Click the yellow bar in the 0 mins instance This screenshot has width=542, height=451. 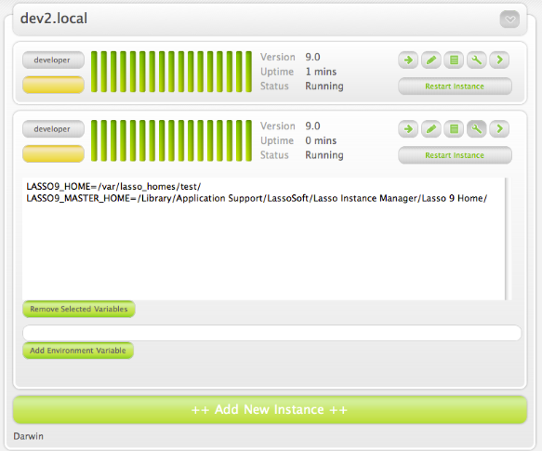tap(53, 153)
